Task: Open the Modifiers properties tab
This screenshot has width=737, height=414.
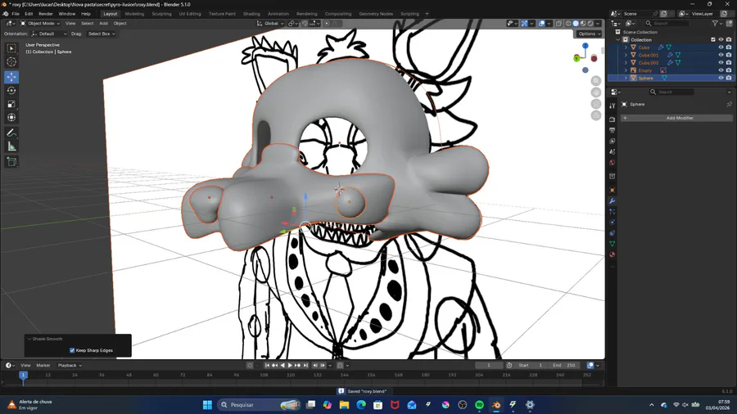Action: [x=612, y=201]
